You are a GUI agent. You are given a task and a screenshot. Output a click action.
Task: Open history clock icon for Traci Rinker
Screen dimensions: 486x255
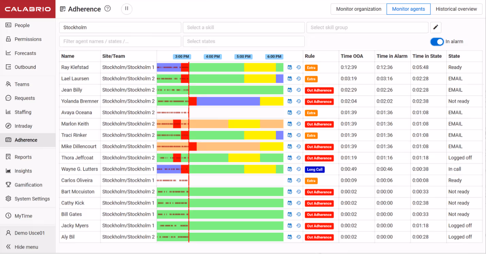pos(298,135)
